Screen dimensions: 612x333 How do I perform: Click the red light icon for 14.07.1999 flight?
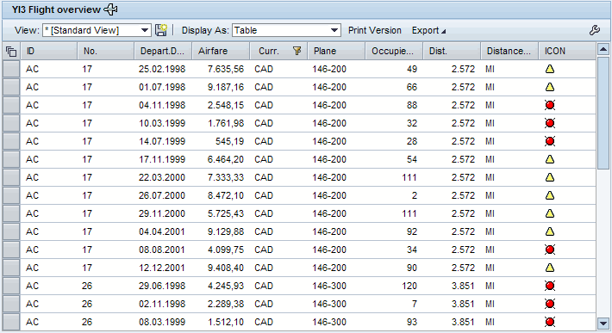(x=550, y=141)
